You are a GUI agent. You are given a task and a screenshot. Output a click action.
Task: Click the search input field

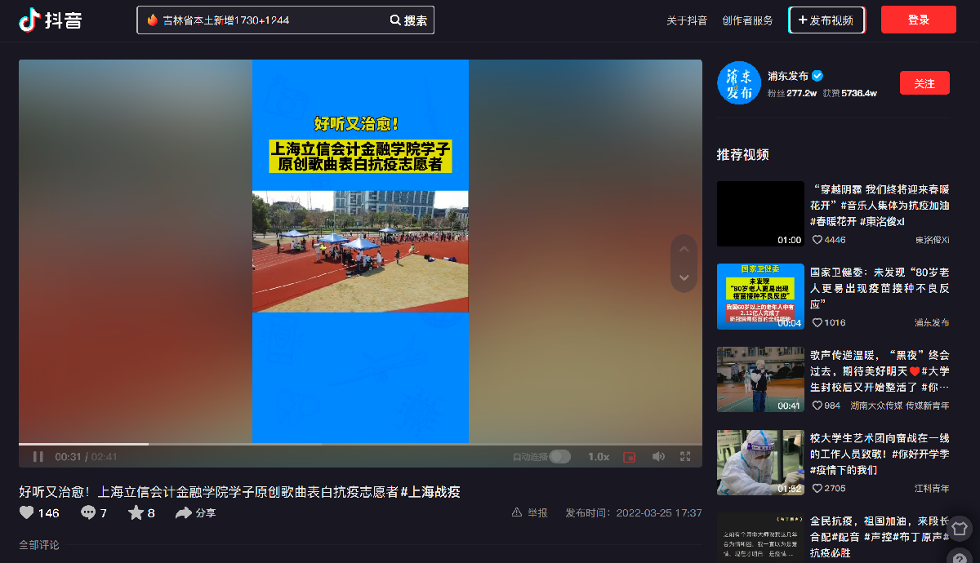(x=261, y=20)
